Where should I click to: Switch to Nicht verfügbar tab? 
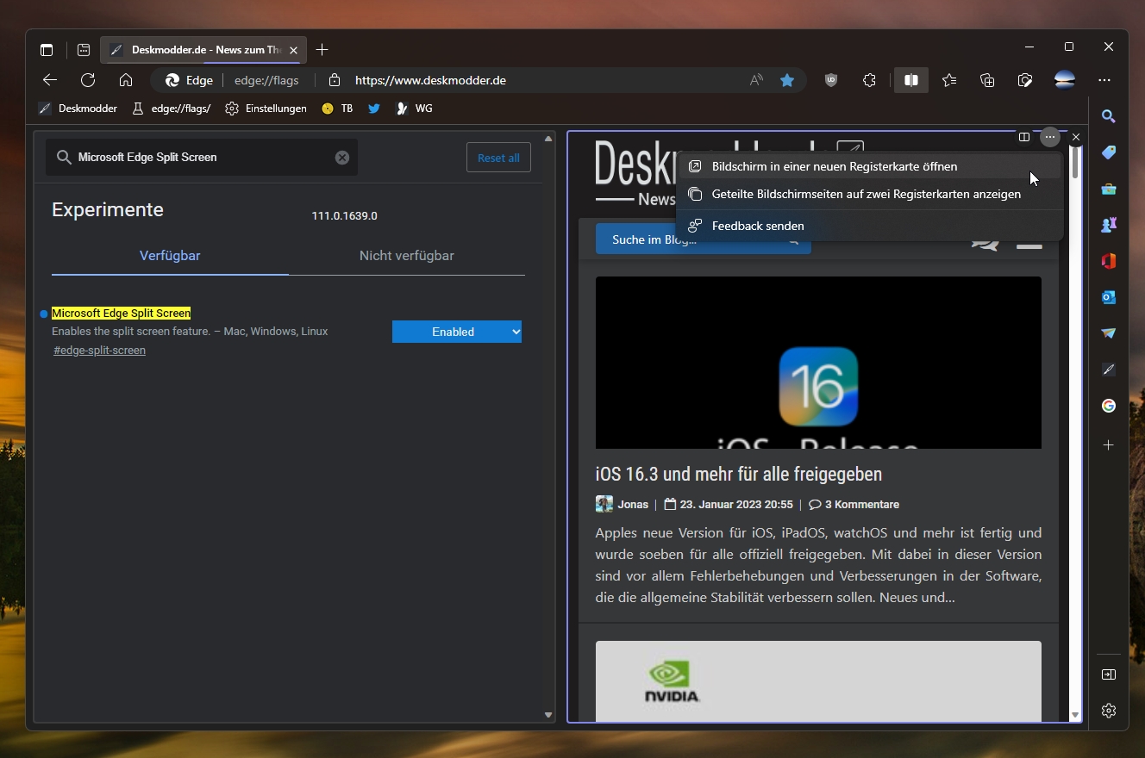click(x=407, y=256)
